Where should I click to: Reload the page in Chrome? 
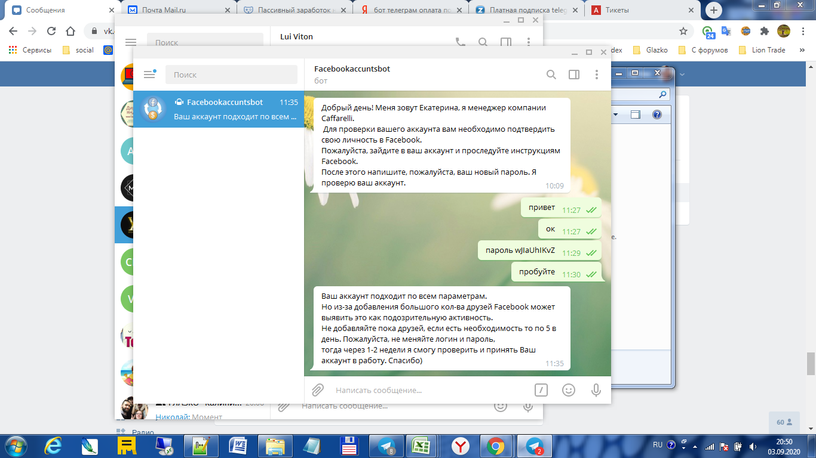tap(51, 31)
